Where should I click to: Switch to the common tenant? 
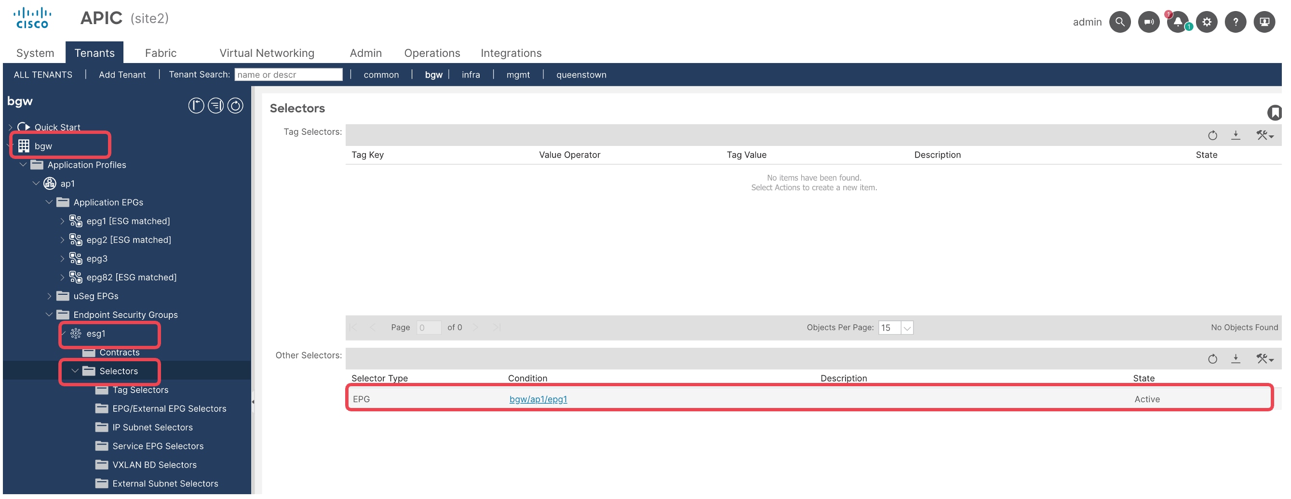381,75
